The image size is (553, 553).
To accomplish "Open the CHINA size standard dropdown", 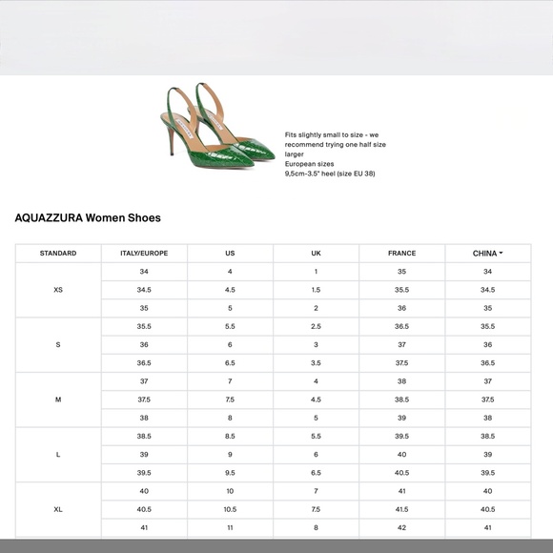I will (488, 254).
